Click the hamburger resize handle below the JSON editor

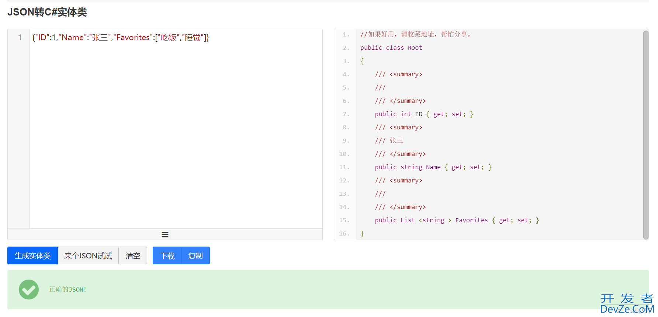(165, 234)
